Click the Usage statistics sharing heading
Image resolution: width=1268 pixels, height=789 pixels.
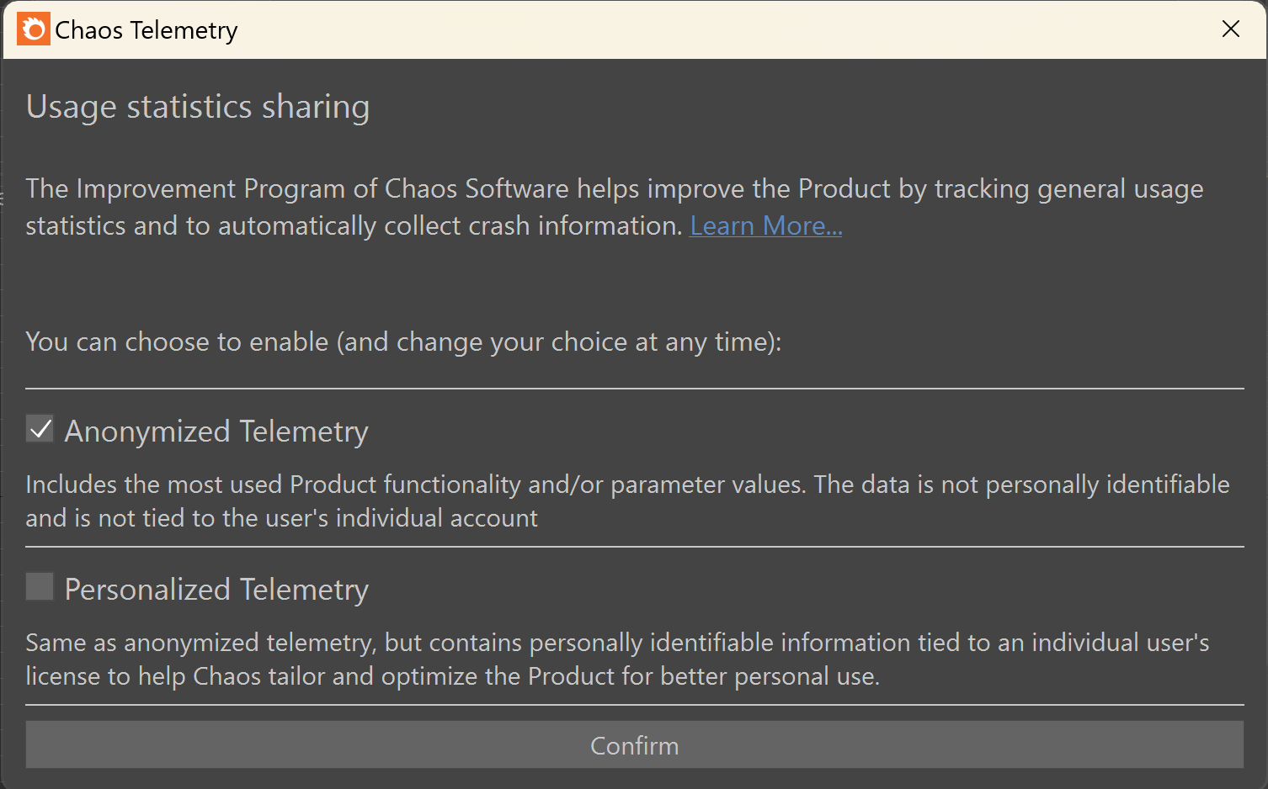pos(198,107)
